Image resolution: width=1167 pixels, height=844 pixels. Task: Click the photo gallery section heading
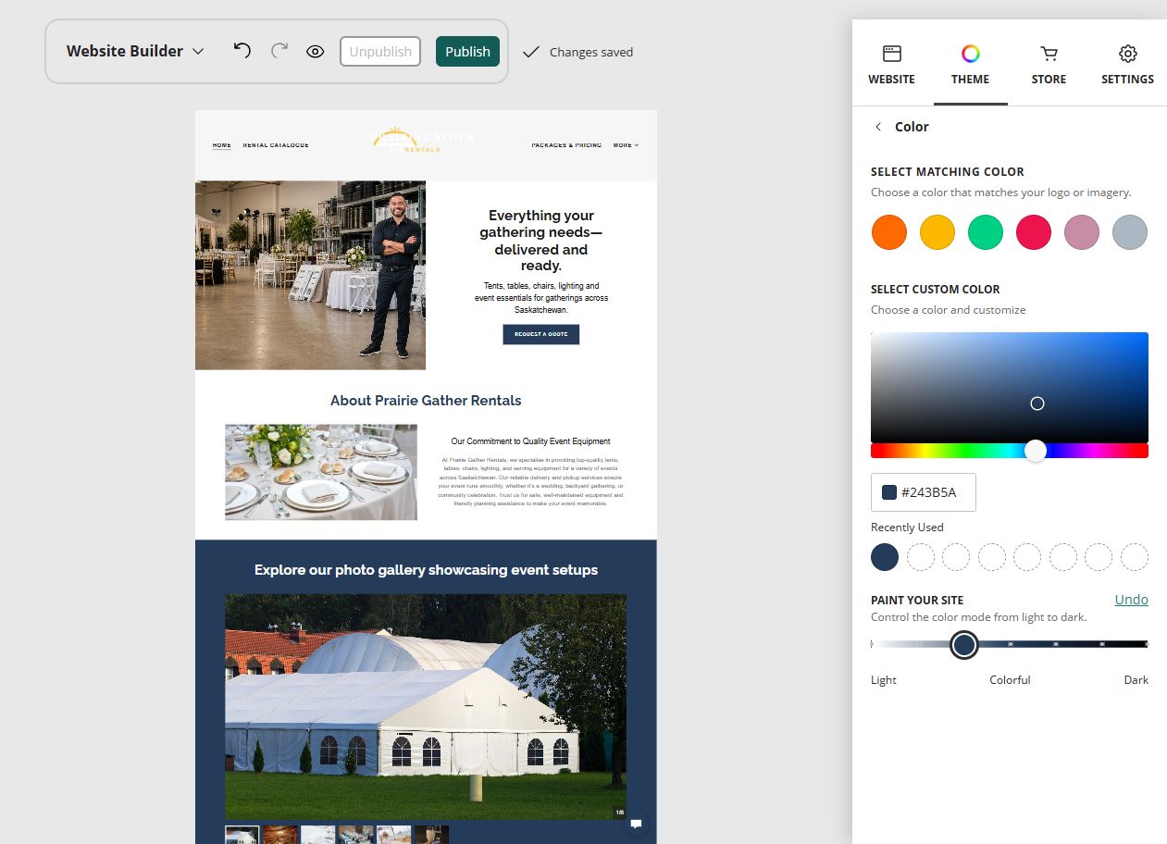coord(426,570)
